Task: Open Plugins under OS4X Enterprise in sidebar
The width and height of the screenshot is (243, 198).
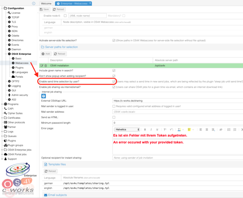Action: pyautogui.click(x=19, y=67)
